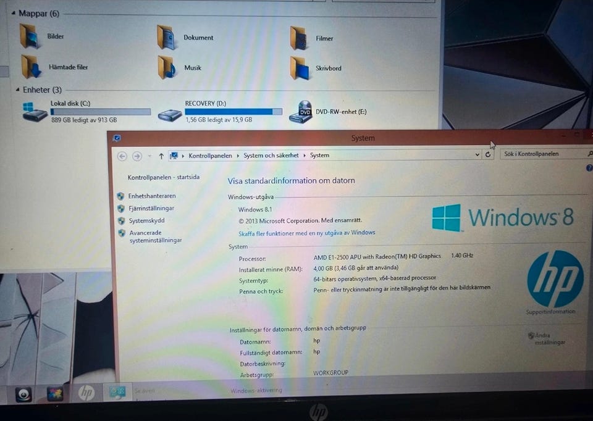Click the 'AMD E1-2500 APU' processor value
The width and height of the screenshot is (593, 421).
[377, 256]
